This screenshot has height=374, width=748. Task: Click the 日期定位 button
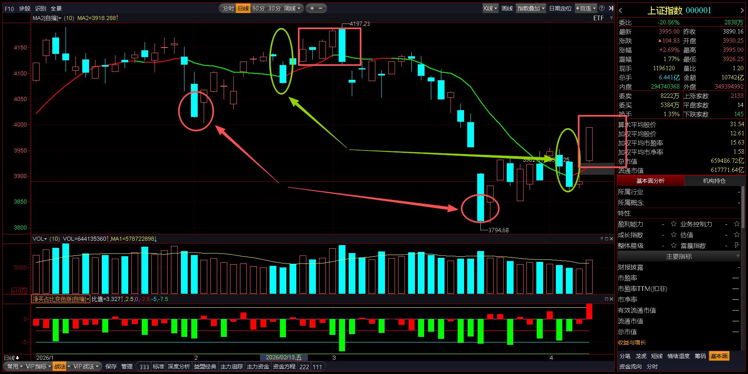click(560, 8)
